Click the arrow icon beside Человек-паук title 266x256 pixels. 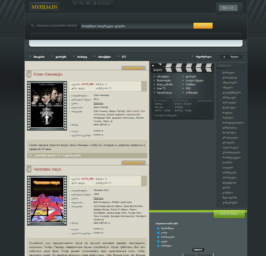pos(29,169)
